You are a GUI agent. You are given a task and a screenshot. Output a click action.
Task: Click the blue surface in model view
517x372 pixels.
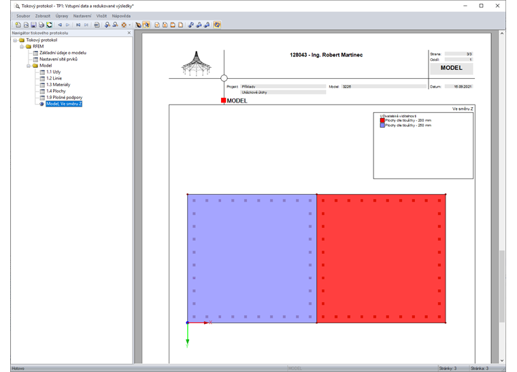tap(252, 259)
